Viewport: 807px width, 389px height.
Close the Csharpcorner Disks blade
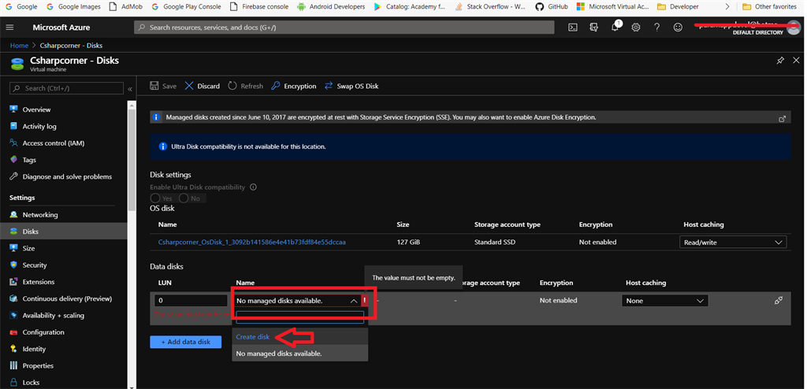[x=796, y=61]
